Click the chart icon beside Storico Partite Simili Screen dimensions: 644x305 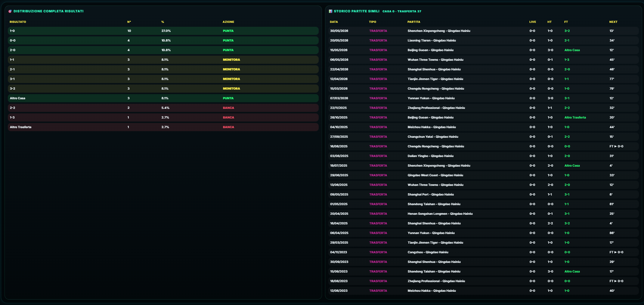click(330, 11)
